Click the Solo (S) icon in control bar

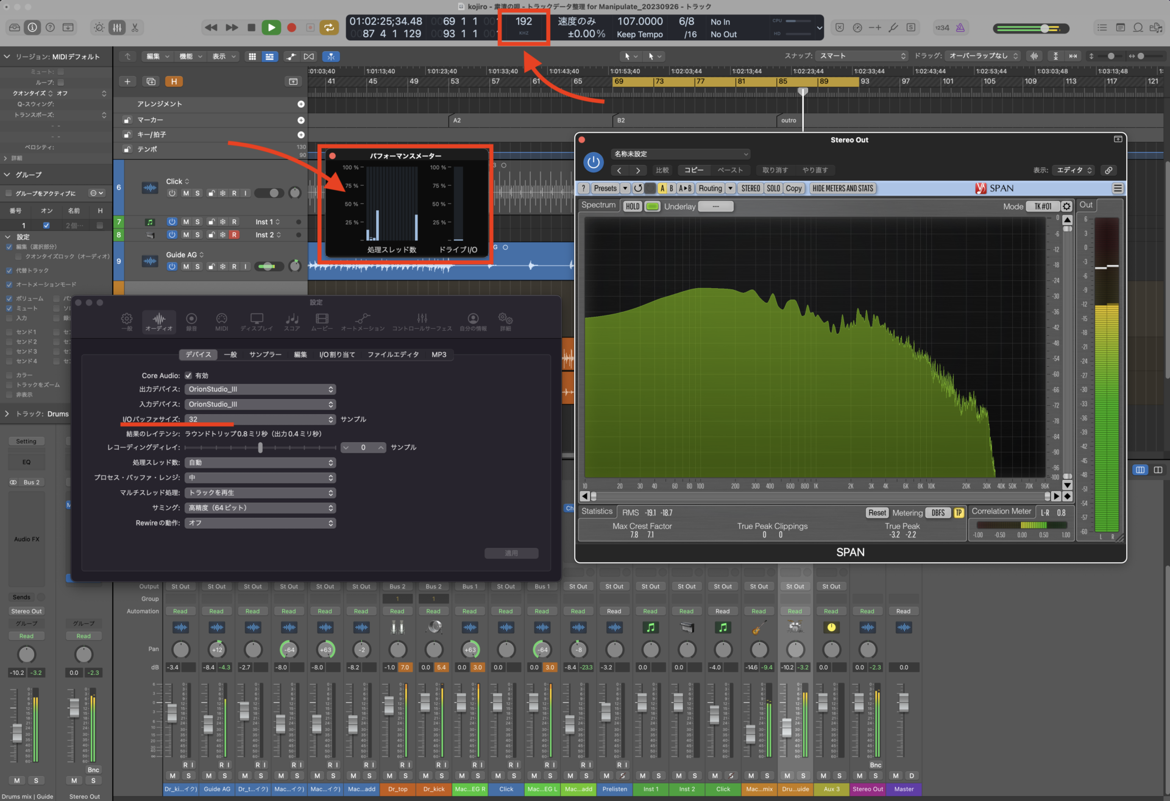click(x=911, y=27)
